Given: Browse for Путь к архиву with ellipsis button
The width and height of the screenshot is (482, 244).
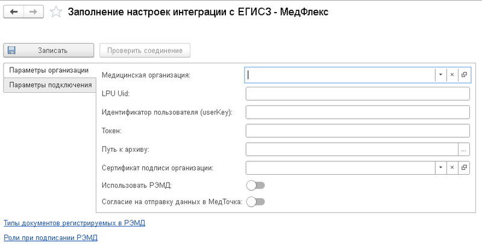Looking at the screenshot, I should click(464, 149).
